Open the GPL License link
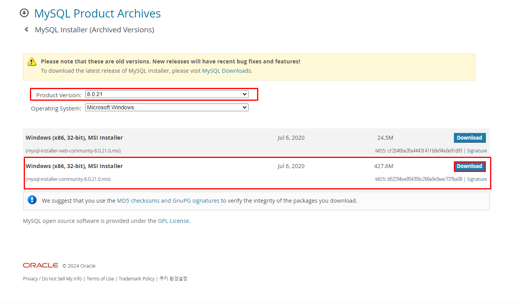Viewport: 522px width, 303px height. (x=173, y=221)
